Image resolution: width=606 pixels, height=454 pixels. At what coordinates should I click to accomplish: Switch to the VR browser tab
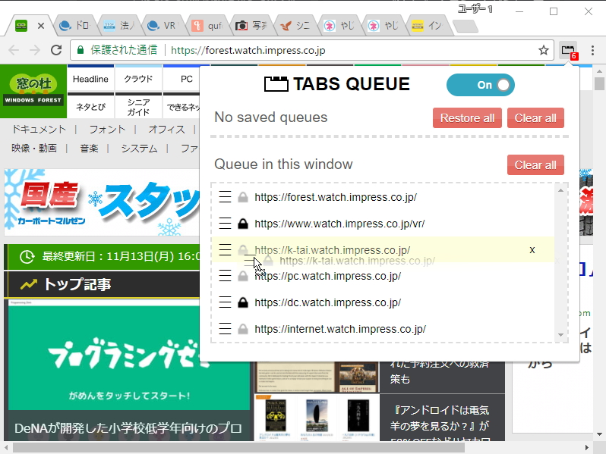click(163, 26)
